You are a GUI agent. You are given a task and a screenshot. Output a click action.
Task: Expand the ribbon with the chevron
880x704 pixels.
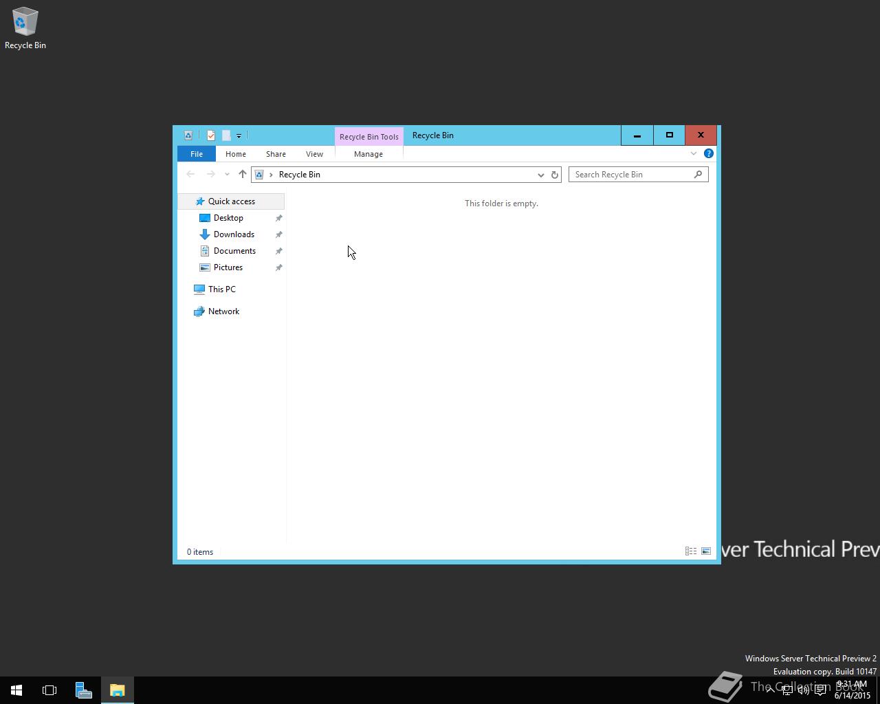tap(694, 153)
